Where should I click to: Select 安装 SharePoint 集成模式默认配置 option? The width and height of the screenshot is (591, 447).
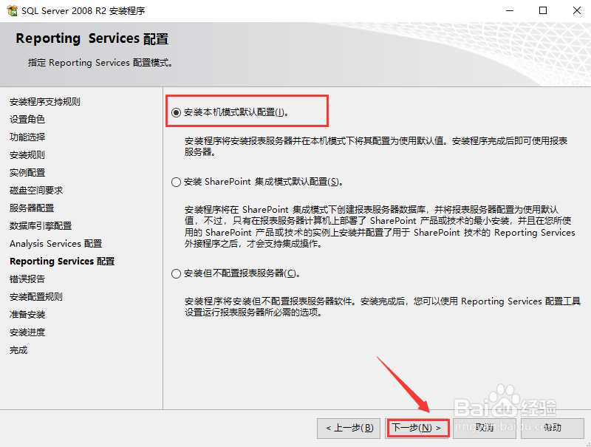(176, 182)
